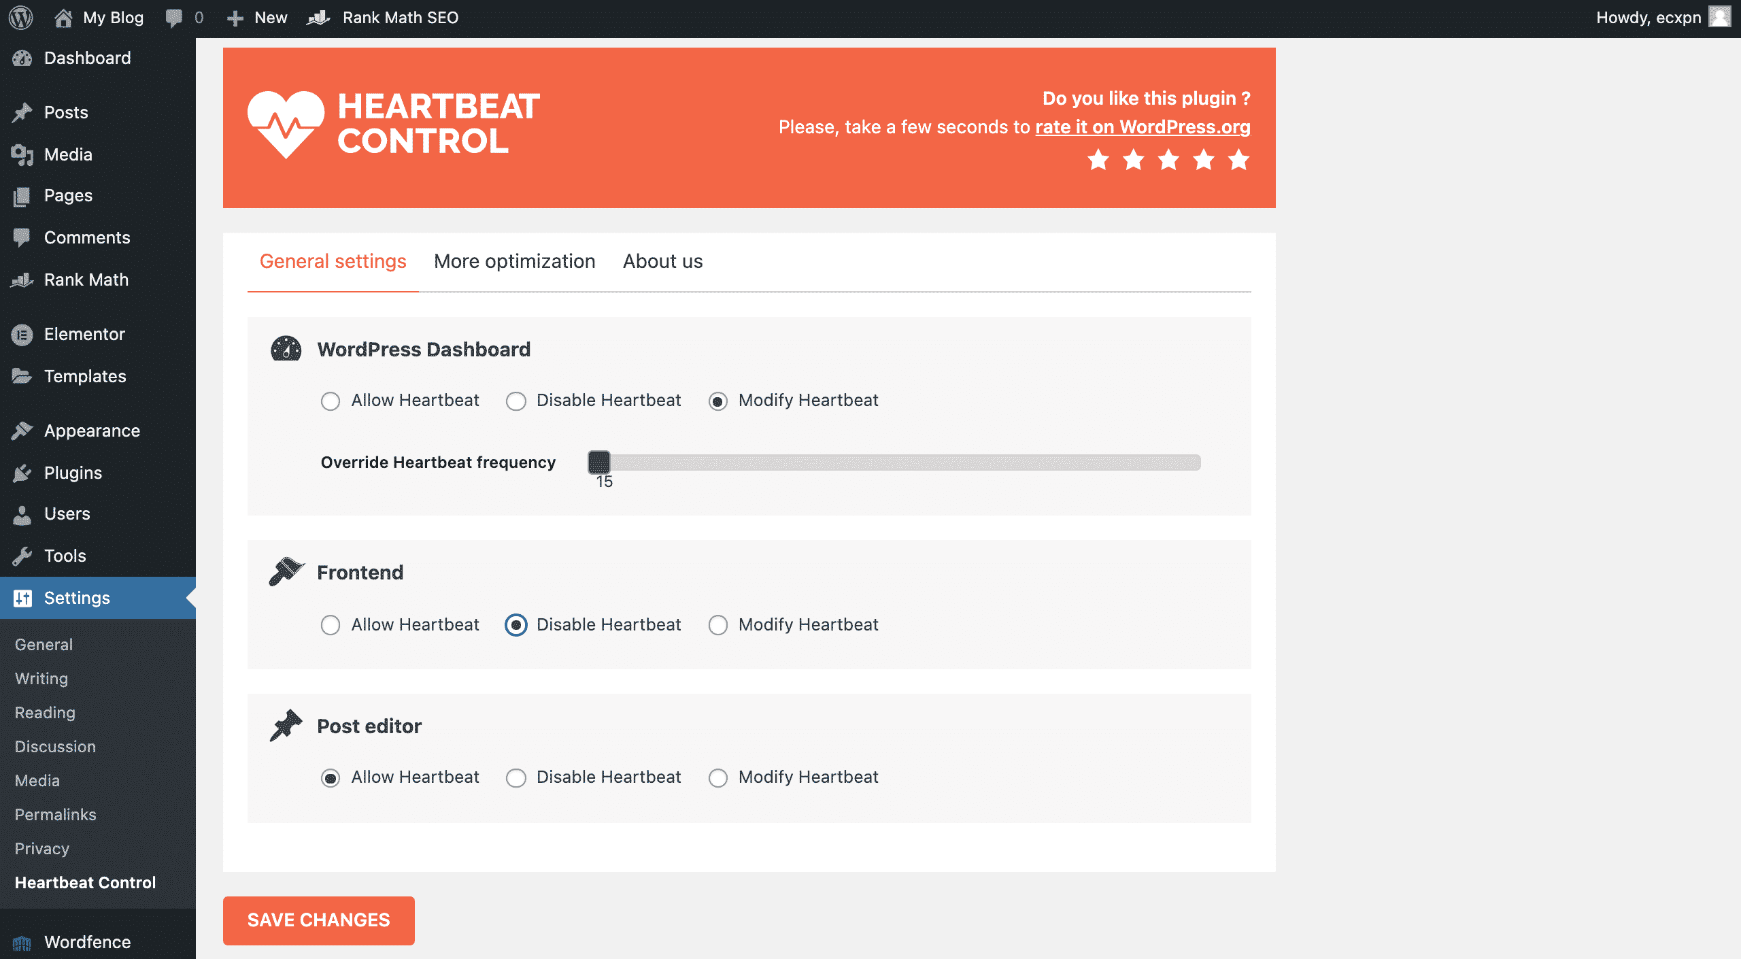Open the New content dropdown in admin bar
The width and height of the screenshot is (1741, 959).
257,18
